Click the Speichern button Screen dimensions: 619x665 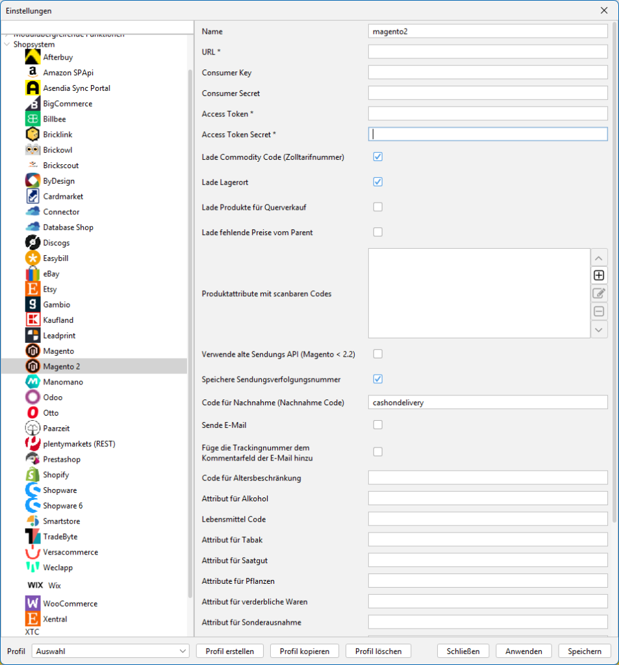pyautogui.click(x=584, y=651)
